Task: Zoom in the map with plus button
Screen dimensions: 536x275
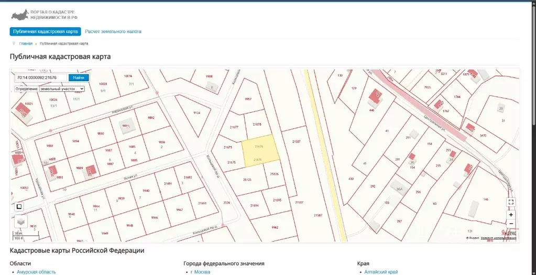Action: coord(511,215)
